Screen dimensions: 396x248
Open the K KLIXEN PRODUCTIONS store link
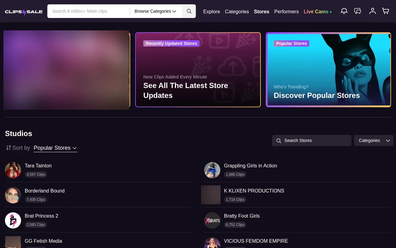[x=254, y=191]
